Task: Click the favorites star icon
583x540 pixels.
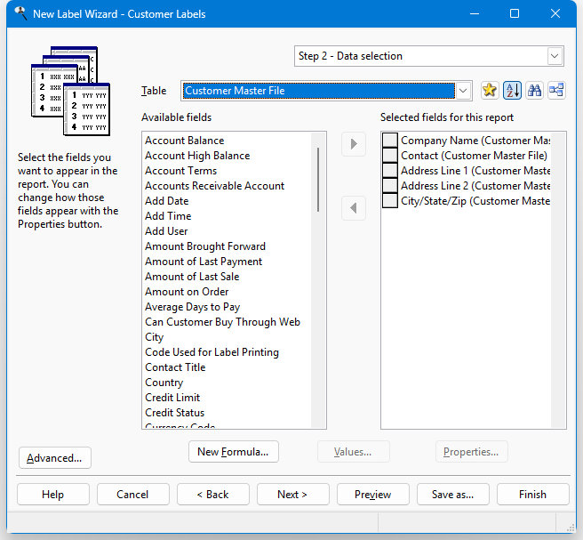Action: pyautogui.click(x=489, y=90)
